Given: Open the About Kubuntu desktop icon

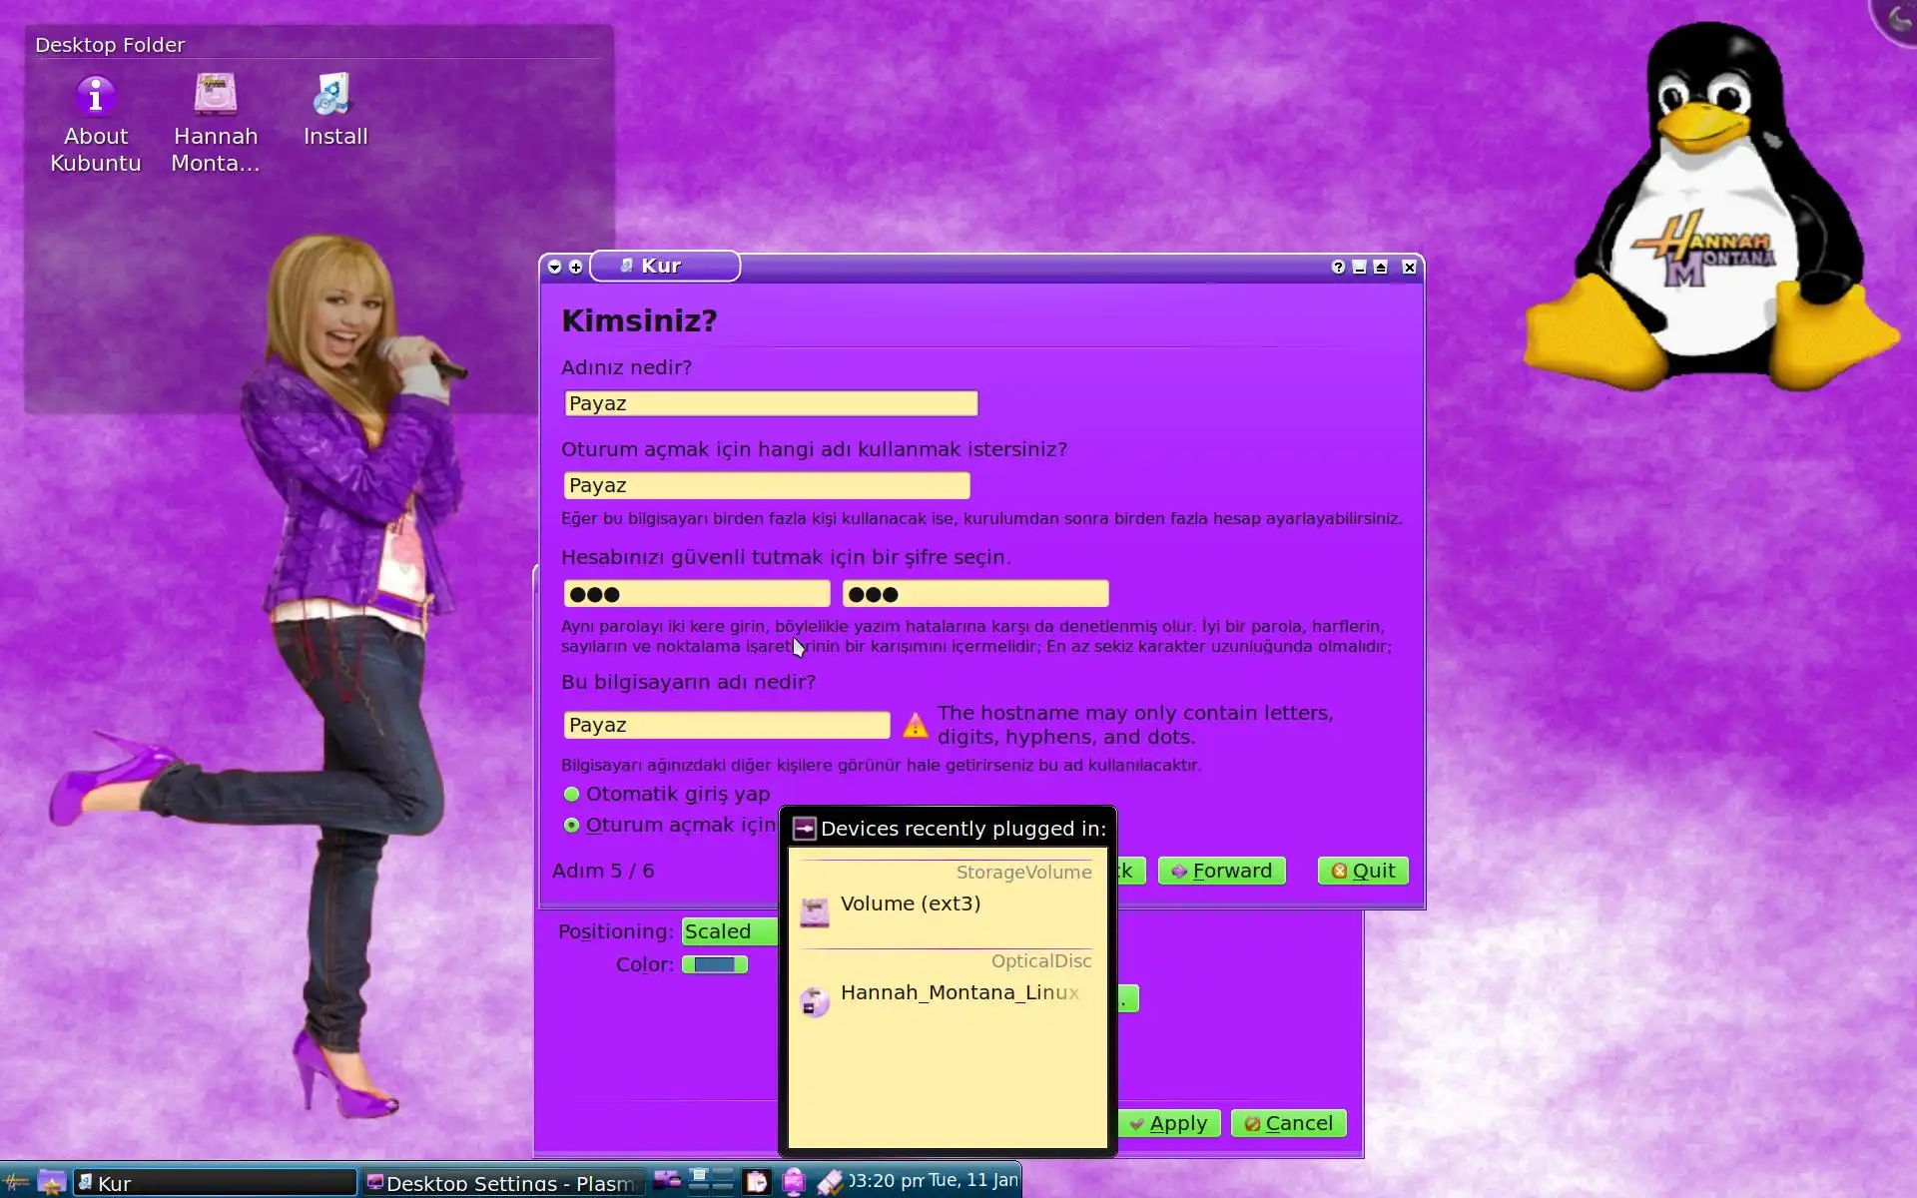Looking at the screenshot, I should click(x=96, y=98).
